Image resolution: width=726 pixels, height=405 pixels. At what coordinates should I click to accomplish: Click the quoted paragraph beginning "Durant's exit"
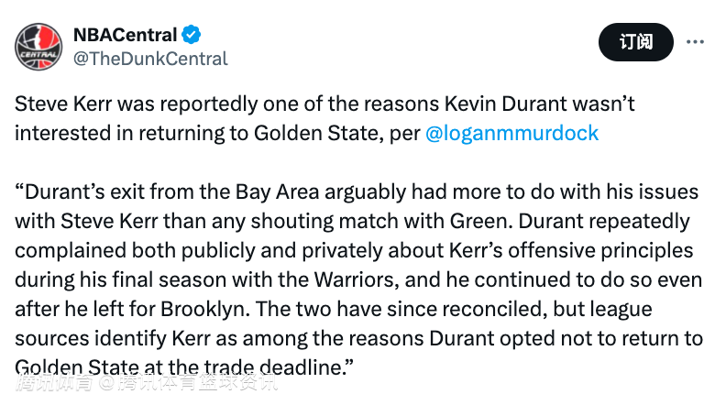pos(358,279)
